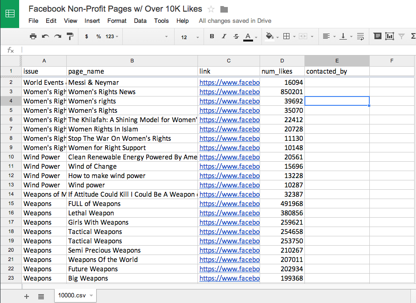Select the page_name header cell
Screen dimensions: 416x303
click(x=132, y=71)
